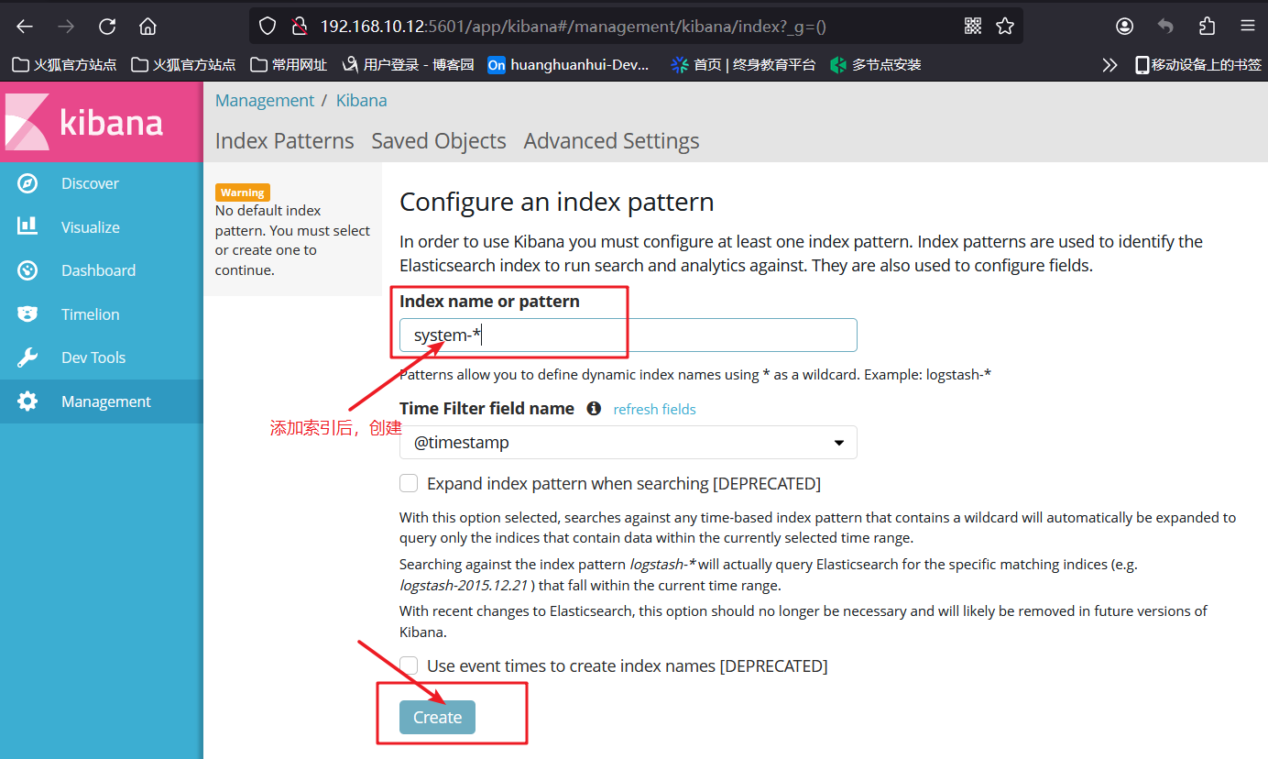Open the @timestamp time filter dropdown
Viewport: 1268px width, 759px height.
[x=629, y=442]
